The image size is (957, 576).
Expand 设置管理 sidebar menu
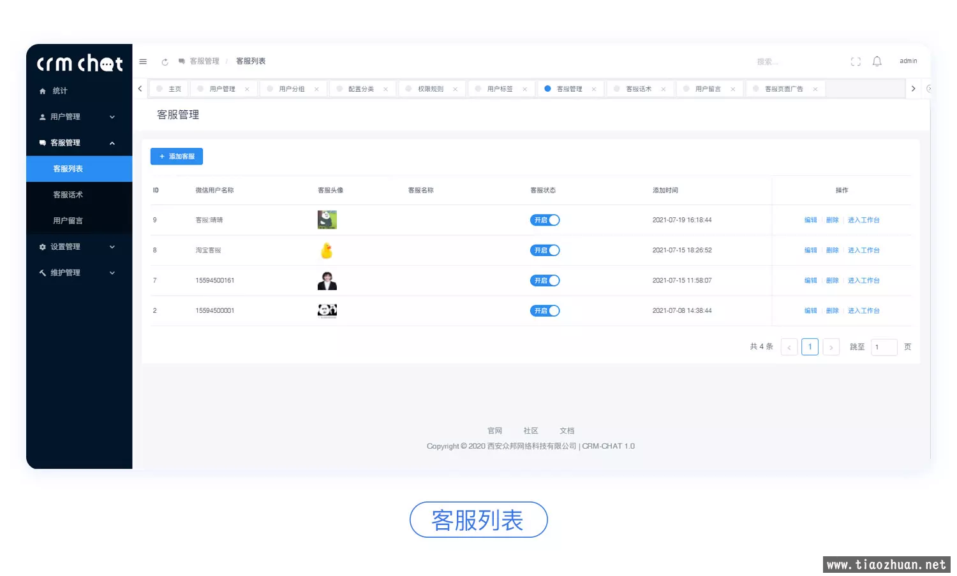pyautogui.click(x=79, y=247)
